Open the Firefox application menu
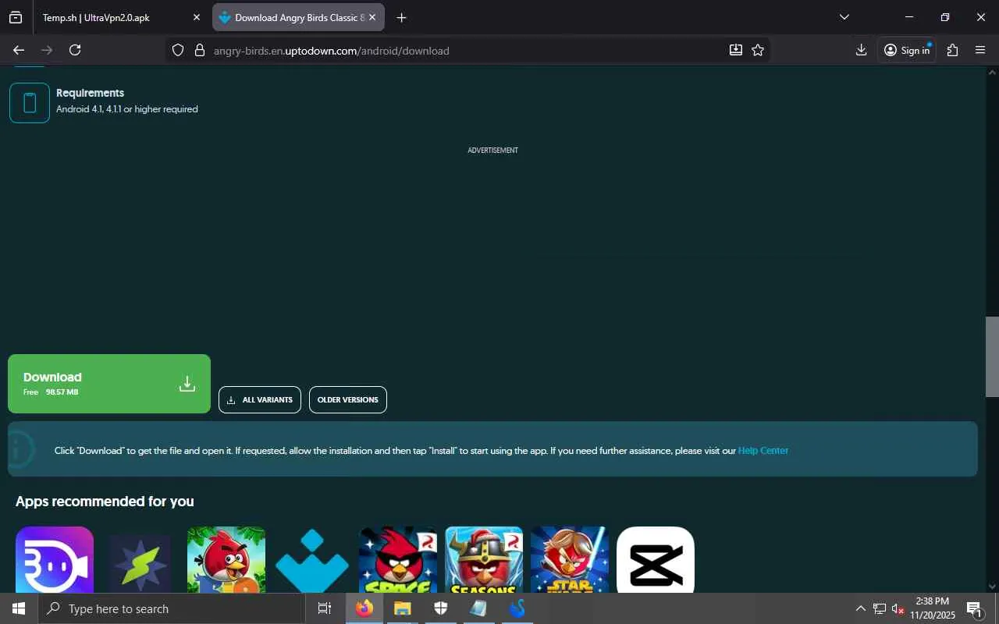Image resolution: width=999 pixels, height=624 pixels. pos(980,50)
